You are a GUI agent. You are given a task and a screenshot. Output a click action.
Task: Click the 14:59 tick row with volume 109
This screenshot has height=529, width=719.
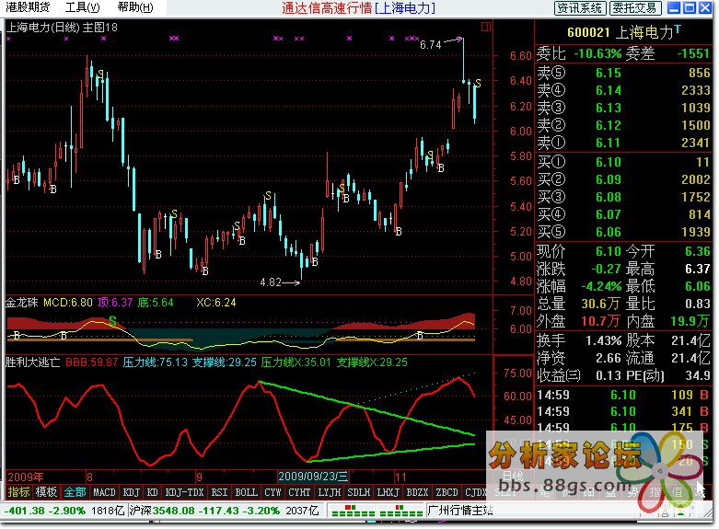[x=623, y=395]
